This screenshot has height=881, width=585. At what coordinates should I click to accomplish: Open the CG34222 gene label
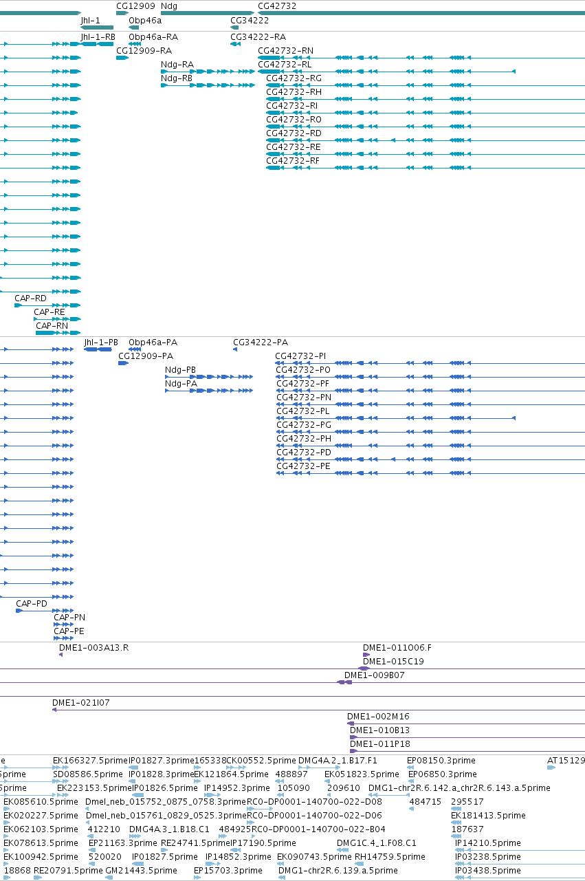[250, 21]
